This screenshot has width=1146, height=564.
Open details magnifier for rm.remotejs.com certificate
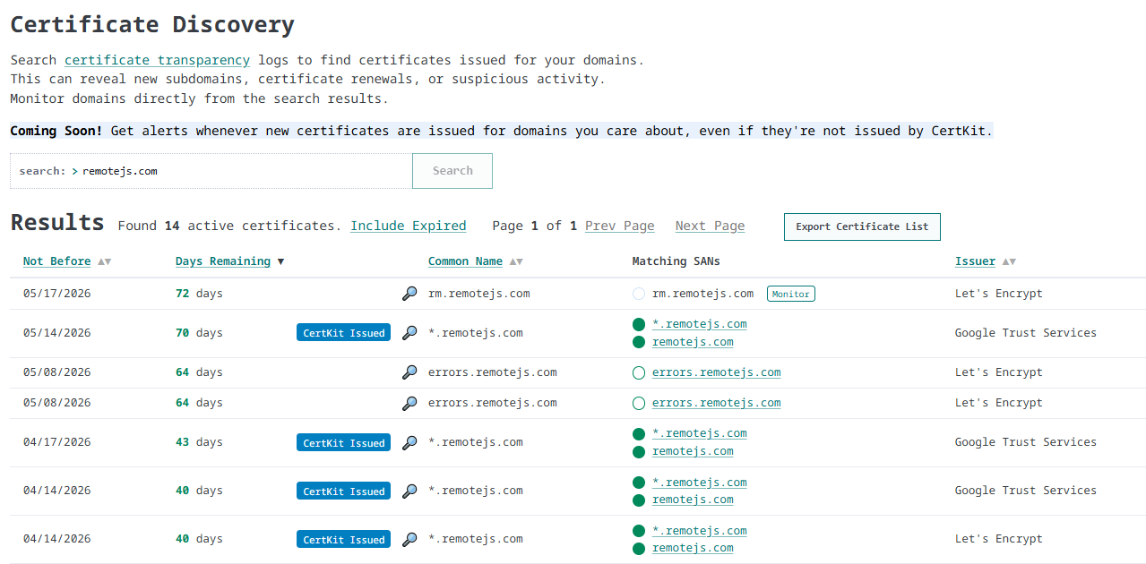pyautogui.click(x=409, y=294)
